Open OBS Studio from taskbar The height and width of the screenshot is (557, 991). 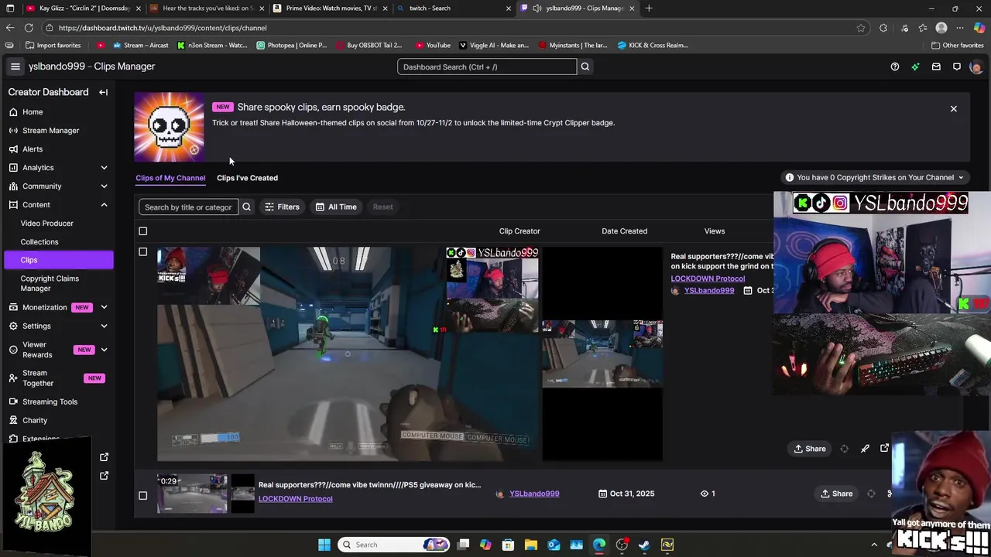pos(622,545)
